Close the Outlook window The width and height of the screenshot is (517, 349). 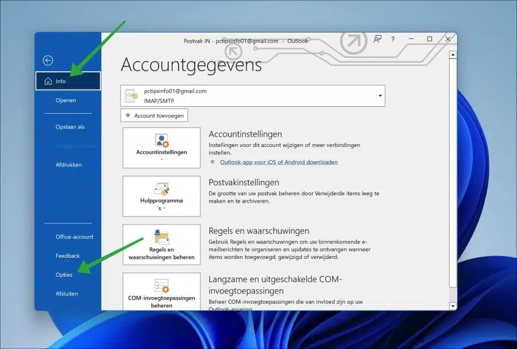[447, 39]
